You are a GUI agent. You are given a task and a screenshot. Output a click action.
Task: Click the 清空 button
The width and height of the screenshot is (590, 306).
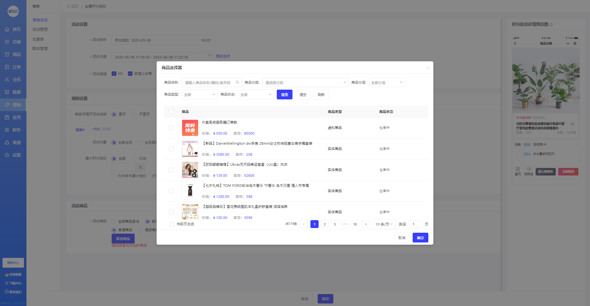(x=303, y=94)
